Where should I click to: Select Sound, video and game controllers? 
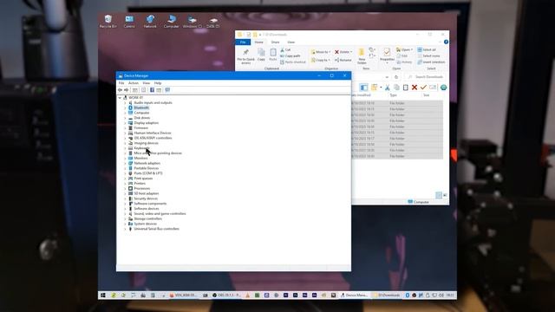160,214
